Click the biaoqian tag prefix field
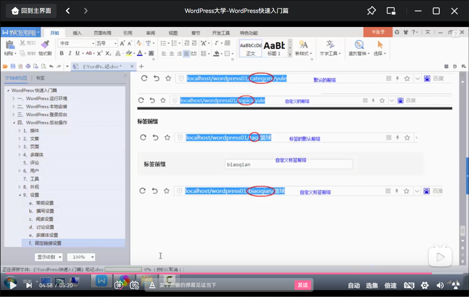The height and width of the screenshot is (297, 469). click(x=289, y=164)
